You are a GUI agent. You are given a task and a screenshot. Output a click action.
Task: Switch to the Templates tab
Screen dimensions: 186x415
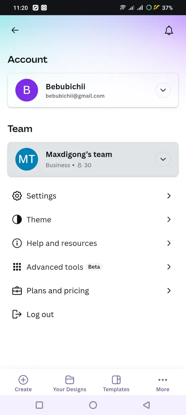click(x=116, y=384)
